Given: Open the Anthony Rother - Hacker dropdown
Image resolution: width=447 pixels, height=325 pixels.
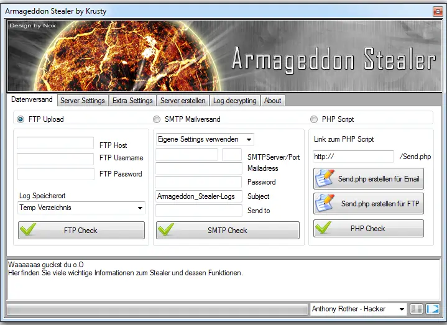Looking at the screenshot, I should click(359, 309).
